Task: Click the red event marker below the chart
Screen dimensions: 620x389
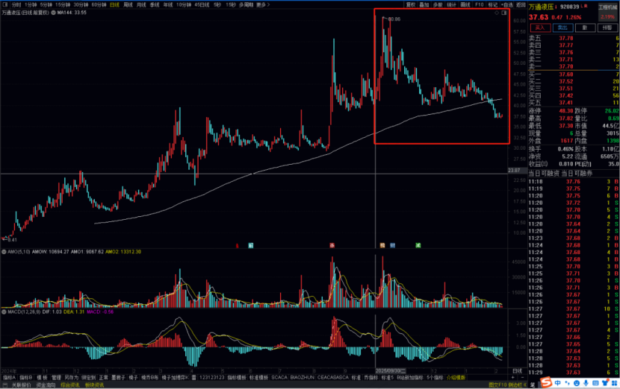Action: [331, 244]
